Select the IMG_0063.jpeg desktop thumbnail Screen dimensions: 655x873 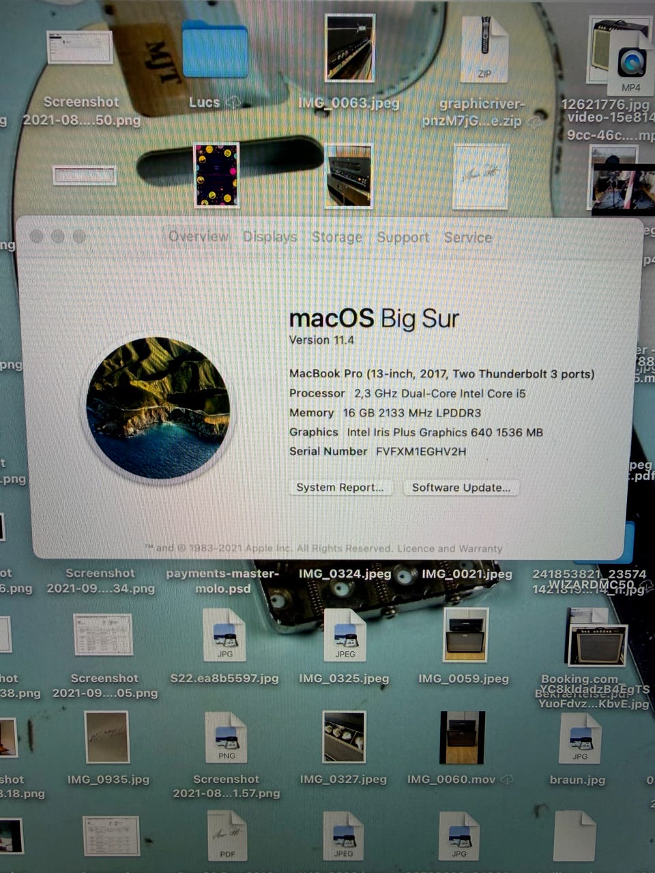tap(350, 48)
